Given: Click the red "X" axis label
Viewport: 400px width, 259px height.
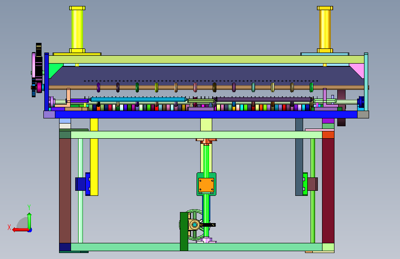Looking at the screenshot, I should (9, 227).
